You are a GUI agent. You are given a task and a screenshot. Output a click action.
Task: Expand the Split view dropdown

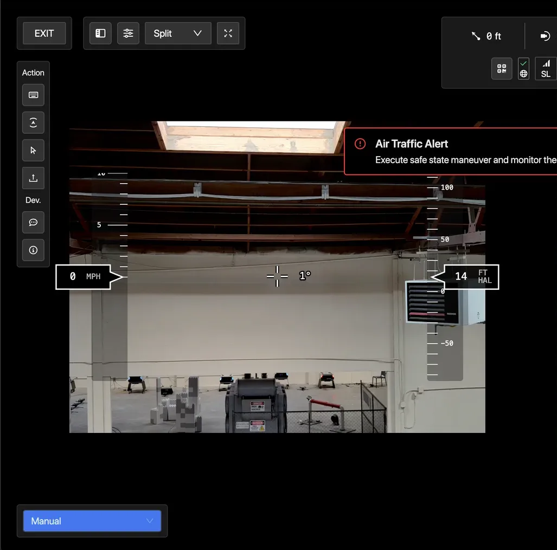178,34
